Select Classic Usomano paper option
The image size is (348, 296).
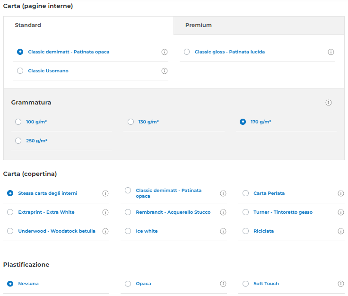pyautogui.click(x=20, y=71)
